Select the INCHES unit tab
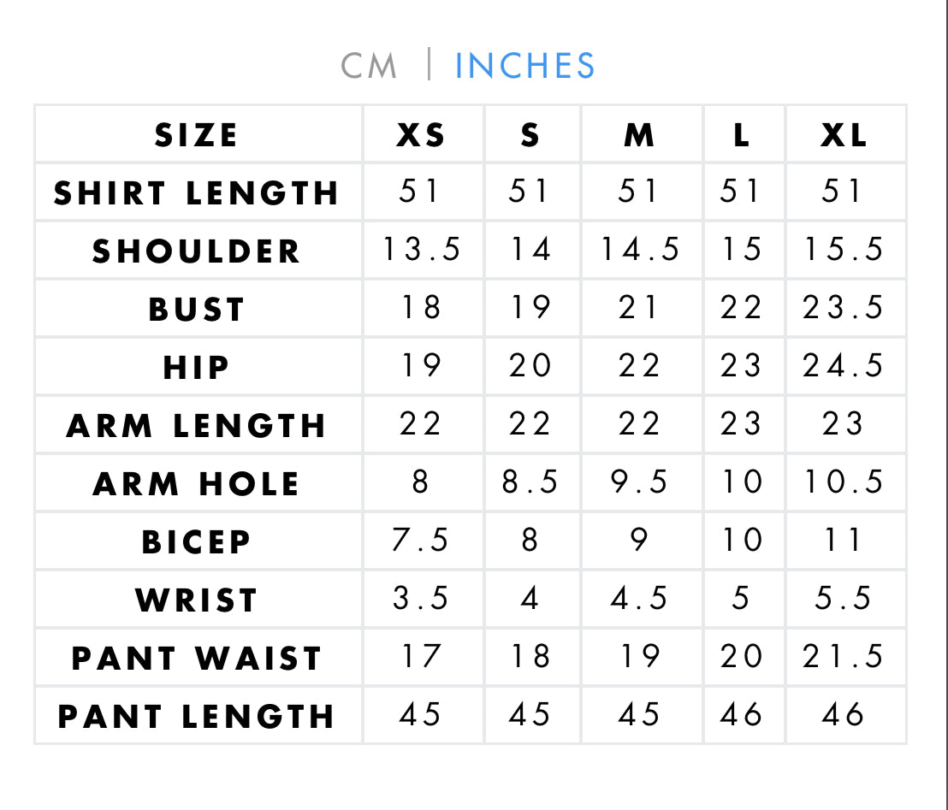 [524, 66]
